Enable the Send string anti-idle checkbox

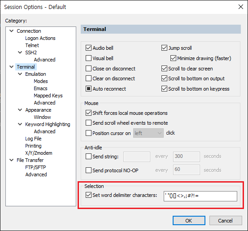coord(88,157)
